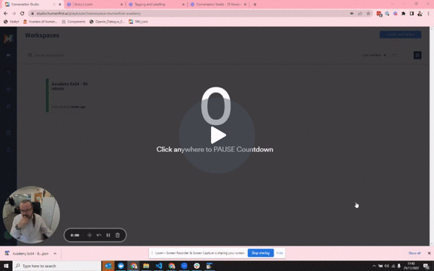434x271 pixels.
Task: Go back in browser history
Action: 5,14
